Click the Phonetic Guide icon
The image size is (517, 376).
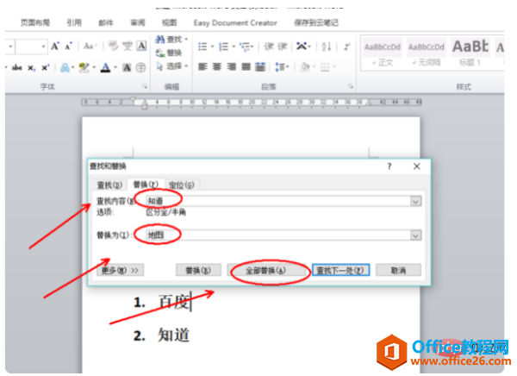tap(128, 46)
